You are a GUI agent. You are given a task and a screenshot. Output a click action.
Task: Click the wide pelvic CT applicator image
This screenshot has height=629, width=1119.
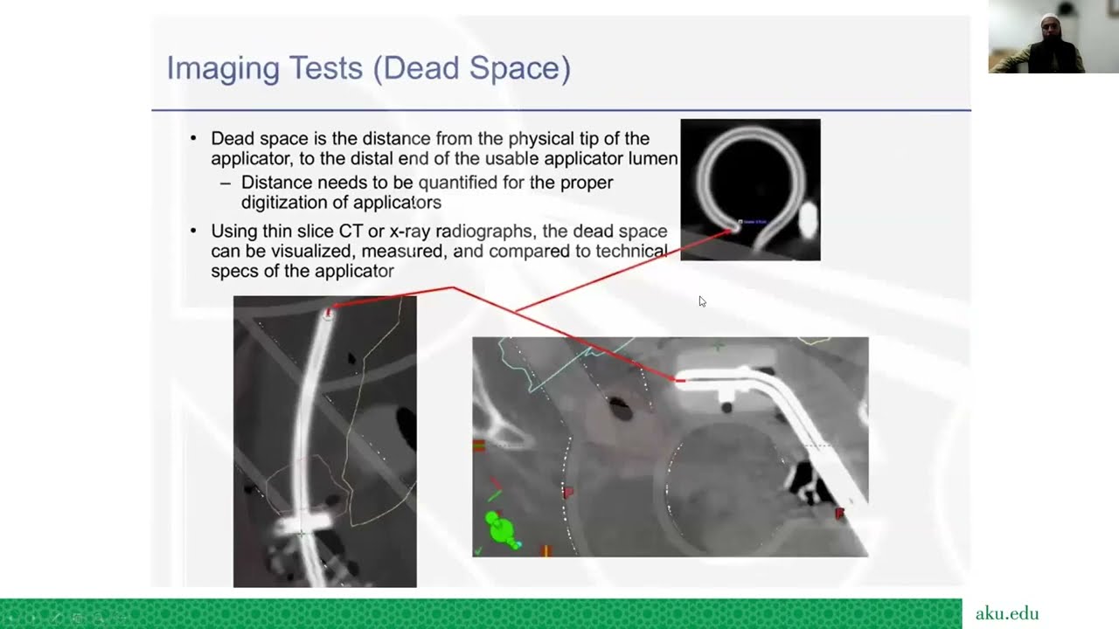pos(671,446)
